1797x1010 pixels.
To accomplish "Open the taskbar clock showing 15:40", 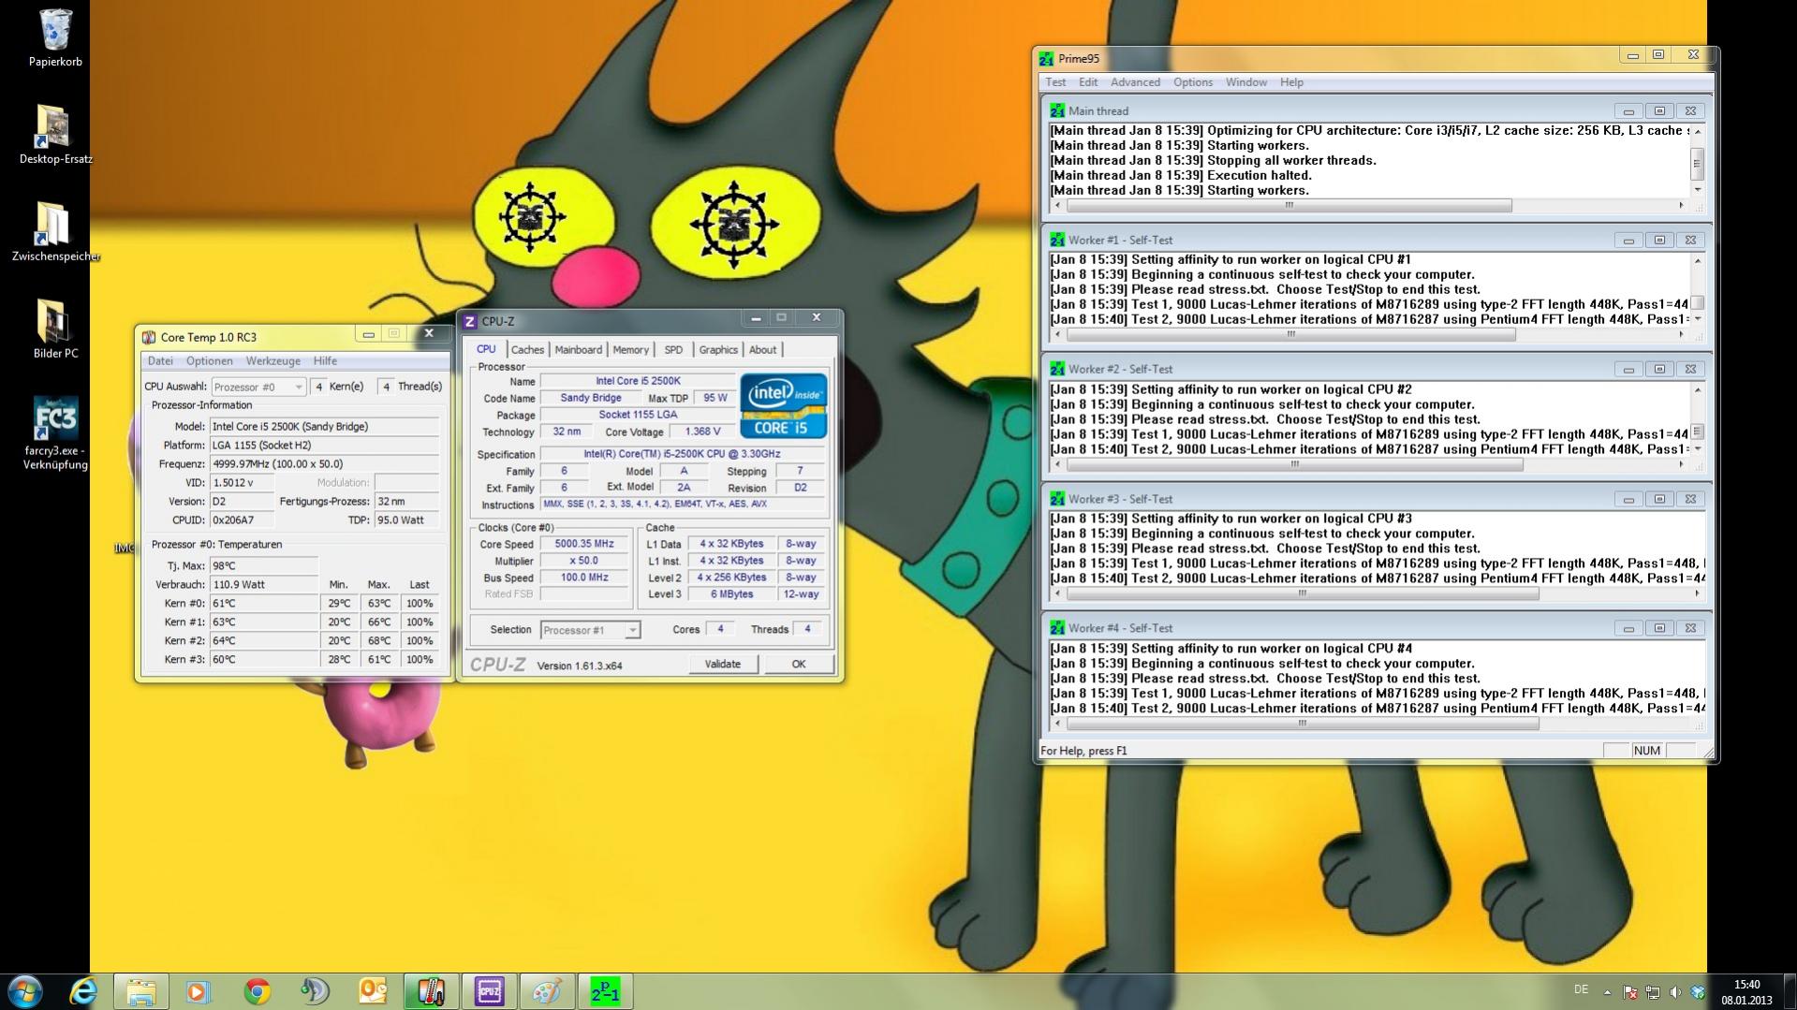I will coord(1745,992).
